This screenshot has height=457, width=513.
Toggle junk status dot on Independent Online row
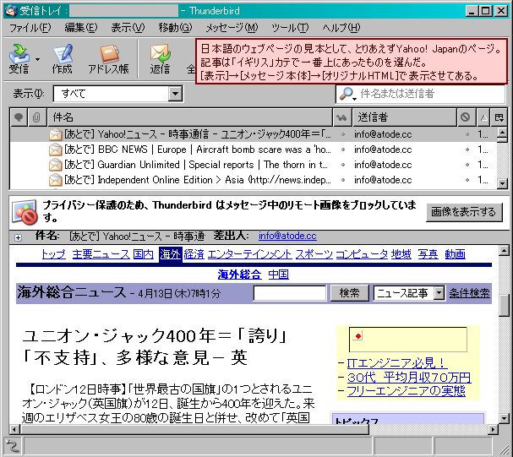coord(467,180)
